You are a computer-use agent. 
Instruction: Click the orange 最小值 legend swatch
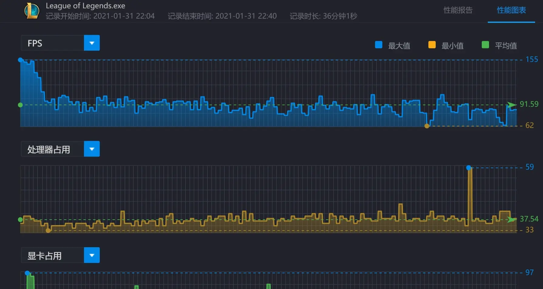pos(432,45)
